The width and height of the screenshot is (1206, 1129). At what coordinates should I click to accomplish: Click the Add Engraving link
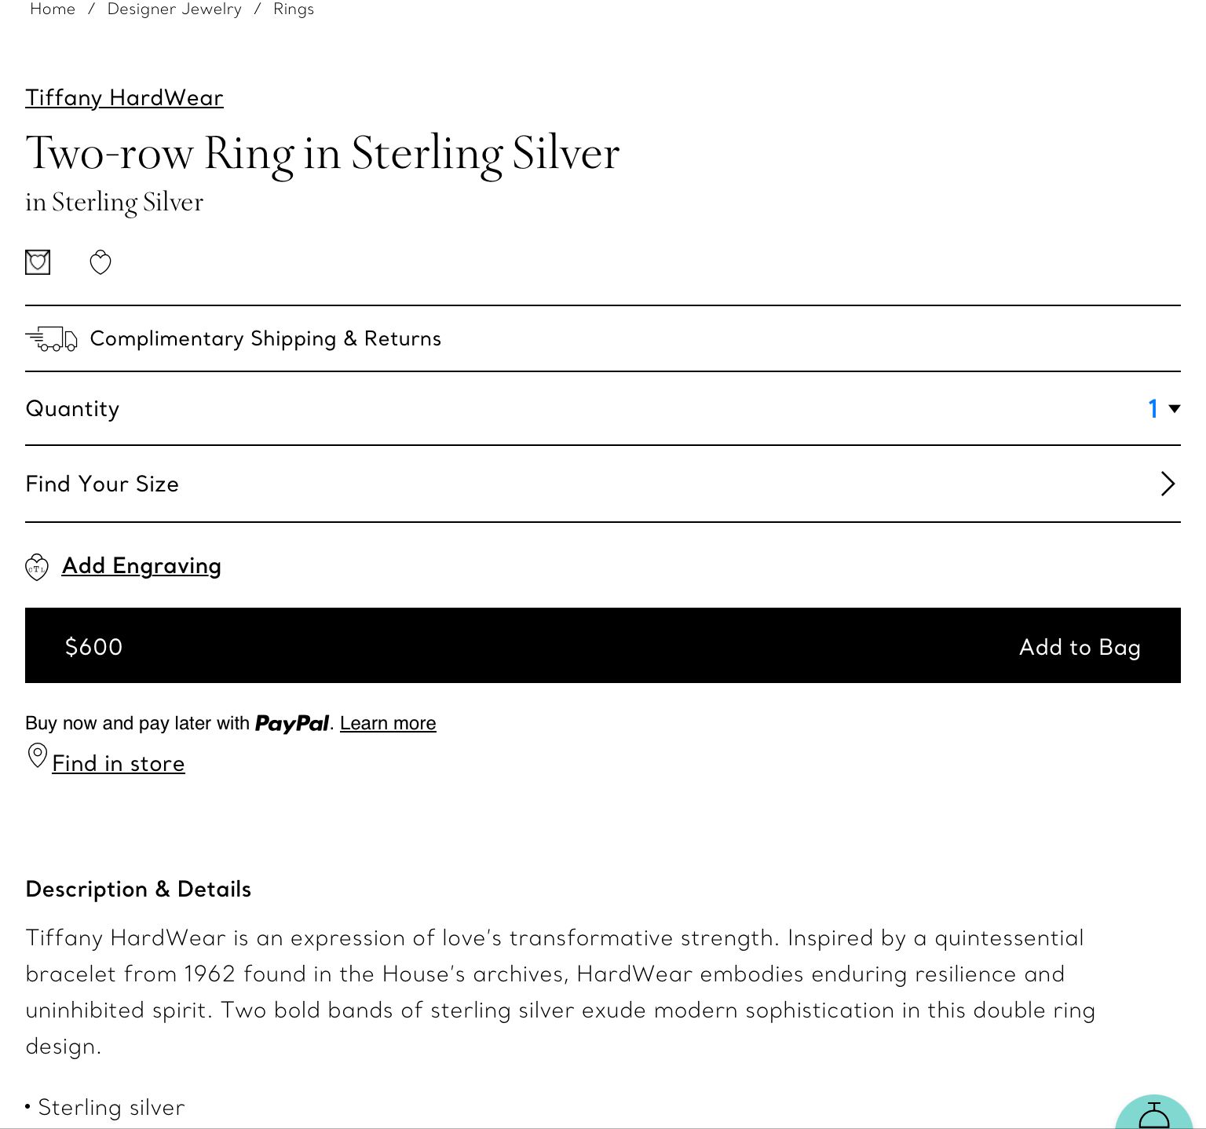pyautogui.click(x=141, y=566)
